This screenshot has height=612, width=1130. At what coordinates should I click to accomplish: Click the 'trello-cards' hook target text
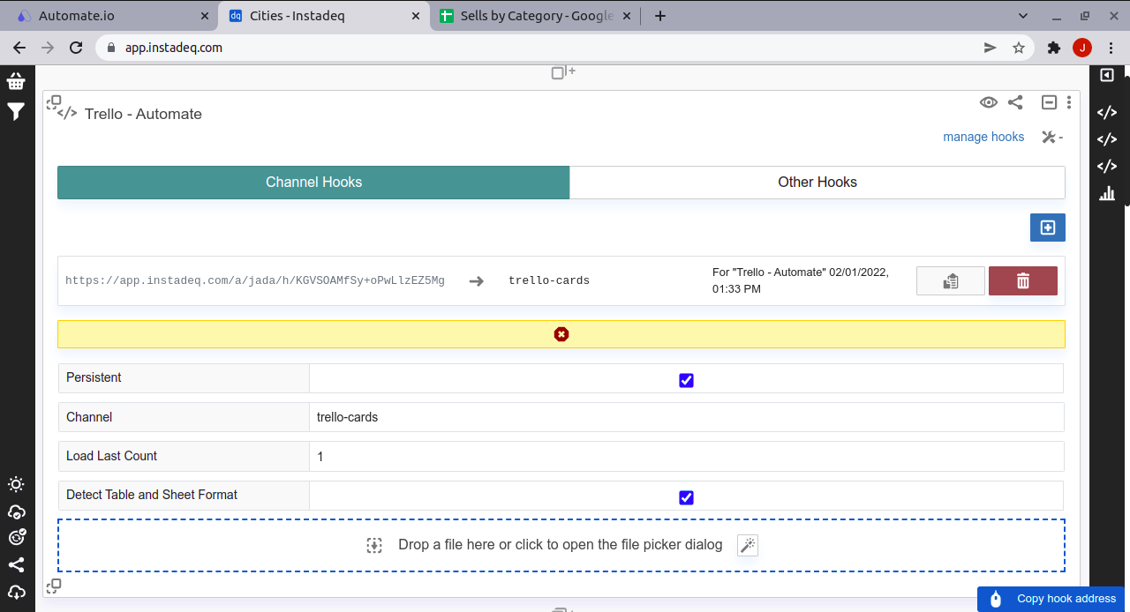[x=549, y=280]
